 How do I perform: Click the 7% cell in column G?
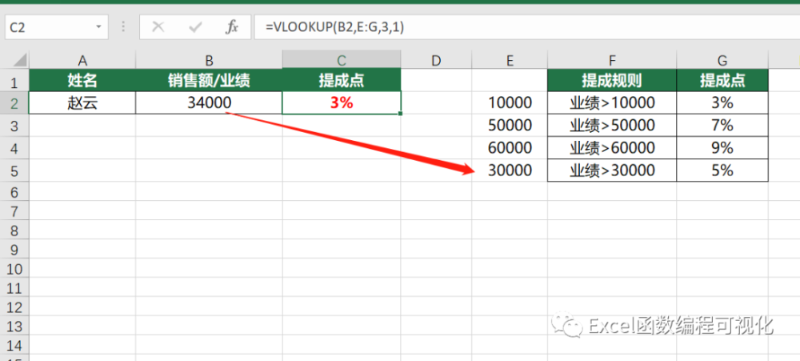click(x=722, y=126)
